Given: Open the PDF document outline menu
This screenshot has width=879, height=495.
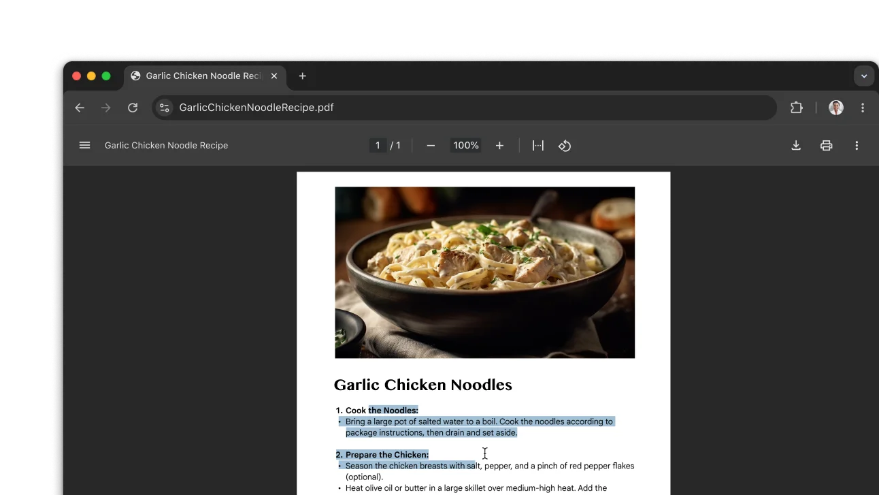Looking at the screenshot, I should [x=84, y=145].
